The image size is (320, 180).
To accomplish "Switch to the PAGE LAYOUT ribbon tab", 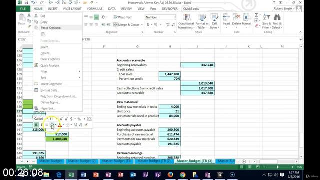I will click(72, 9).
